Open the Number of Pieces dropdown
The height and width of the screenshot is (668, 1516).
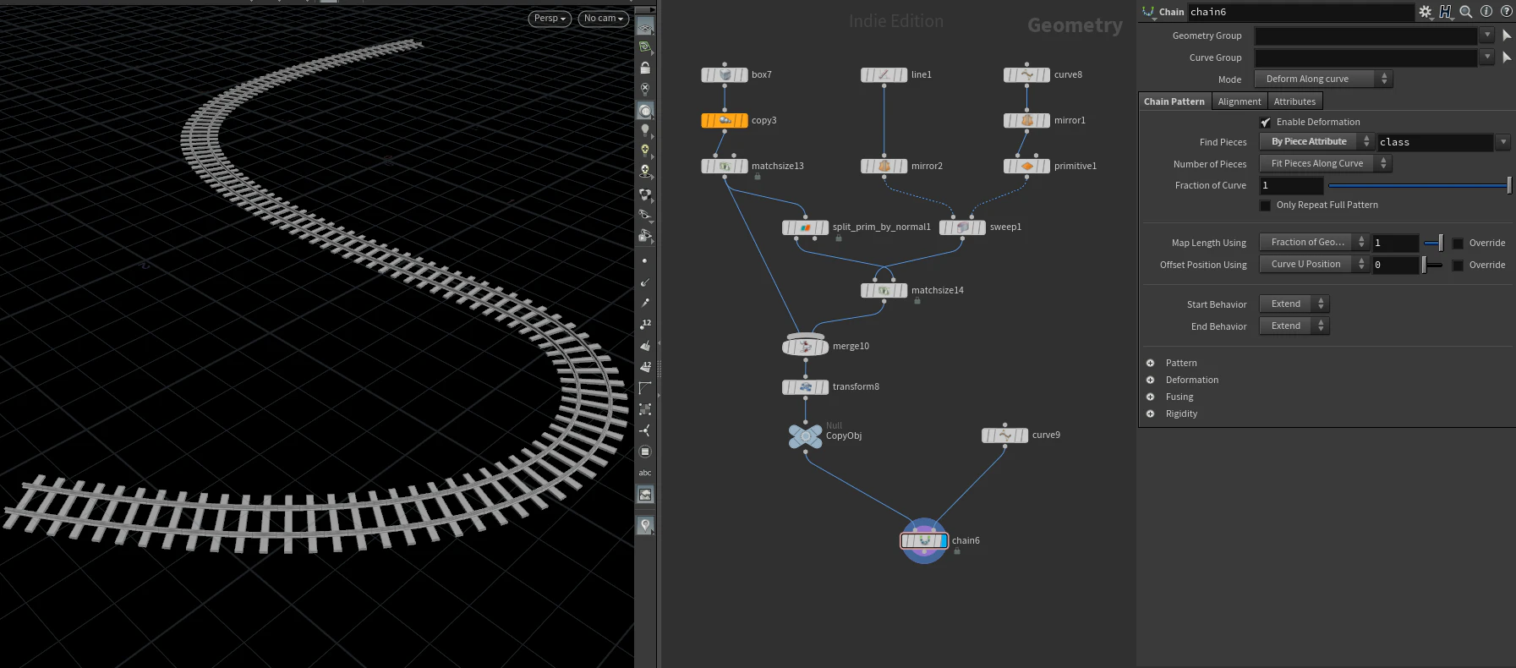[1325, 163]
